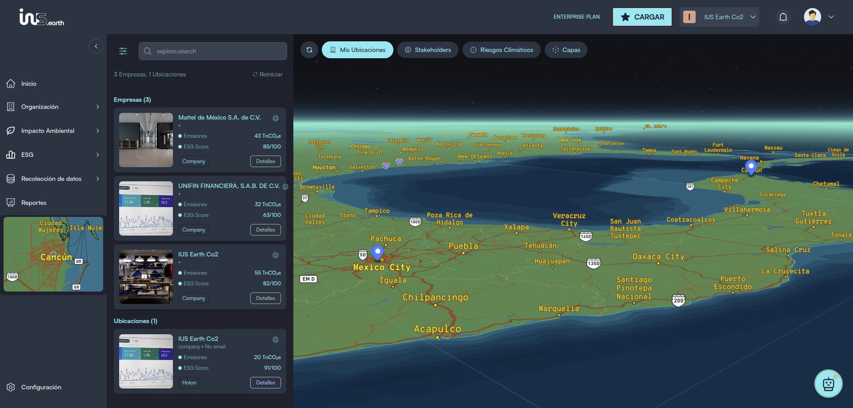
Task: Click the Holon tag on location card
Action: point(189,383)
